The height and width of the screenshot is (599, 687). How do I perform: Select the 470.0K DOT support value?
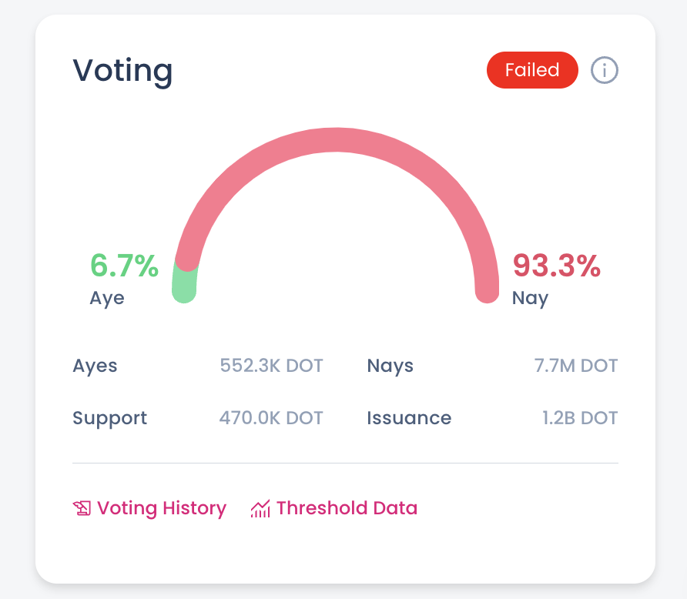pos(271,418)
